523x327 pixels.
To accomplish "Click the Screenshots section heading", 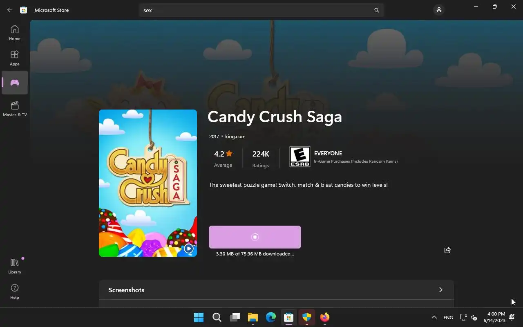I will tap(126, 290).
